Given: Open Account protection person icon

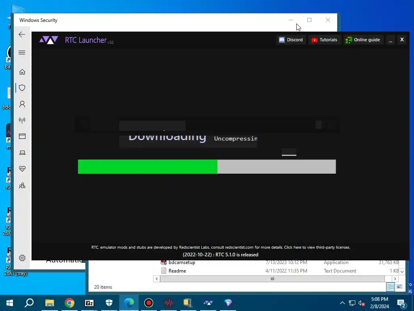Looking at the screenshot, I should point(22,104).
